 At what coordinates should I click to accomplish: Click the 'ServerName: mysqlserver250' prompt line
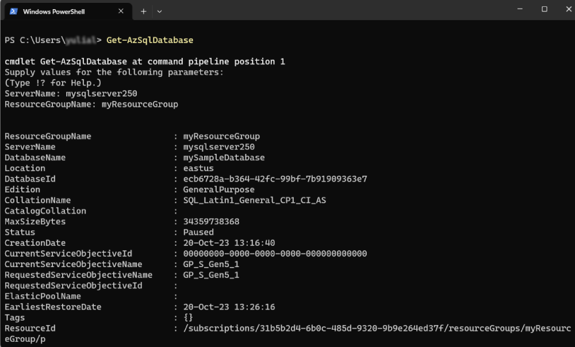point(71,94)
